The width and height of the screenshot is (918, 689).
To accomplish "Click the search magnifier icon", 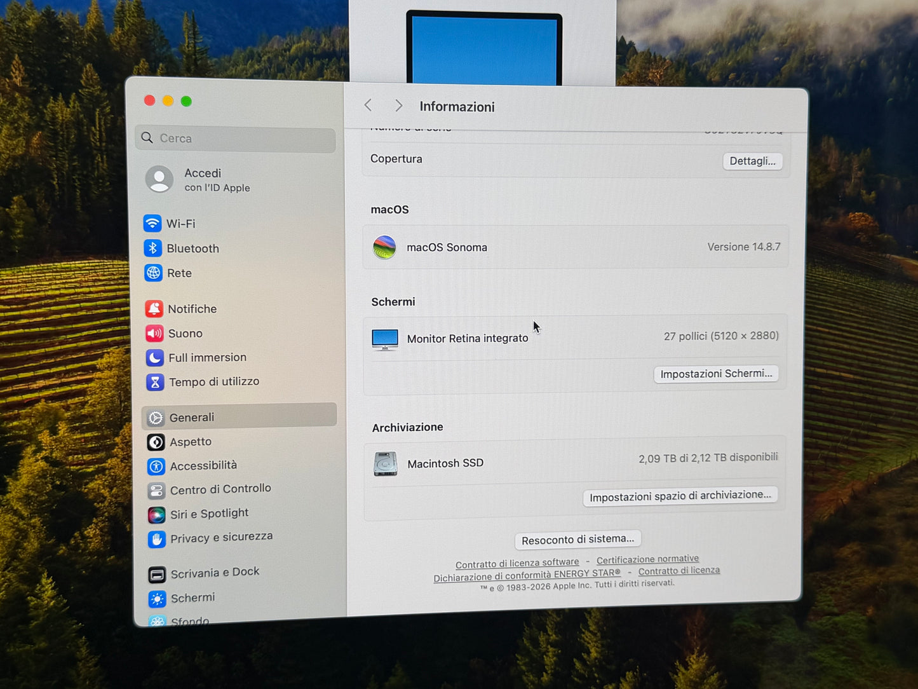I will (147, 137).
